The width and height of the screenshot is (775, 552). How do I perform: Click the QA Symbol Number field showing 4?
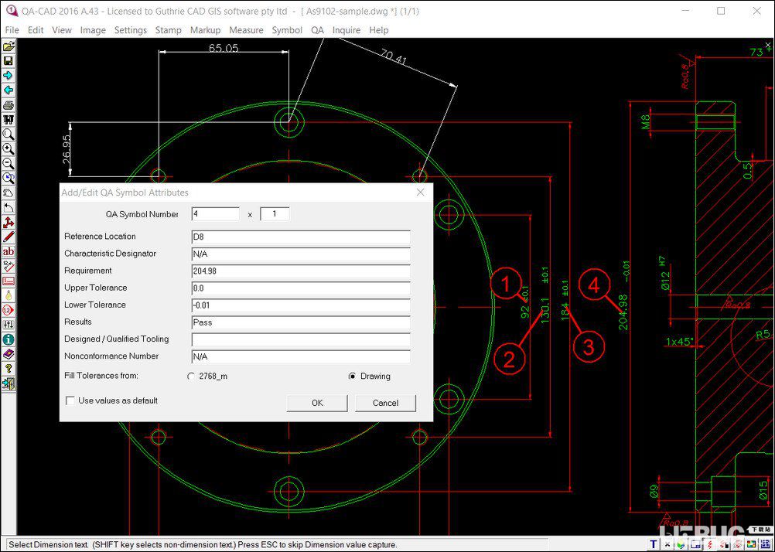216,214
